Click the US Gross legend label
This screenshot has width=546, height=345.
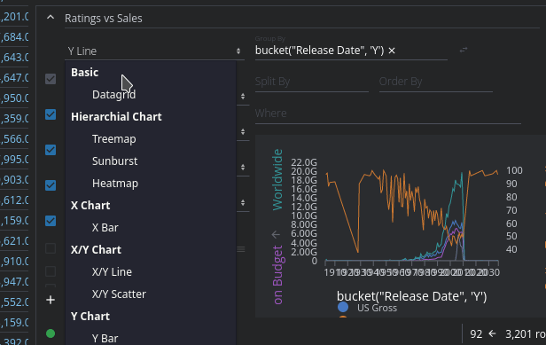pyautogui.click(x=377, y=308)
